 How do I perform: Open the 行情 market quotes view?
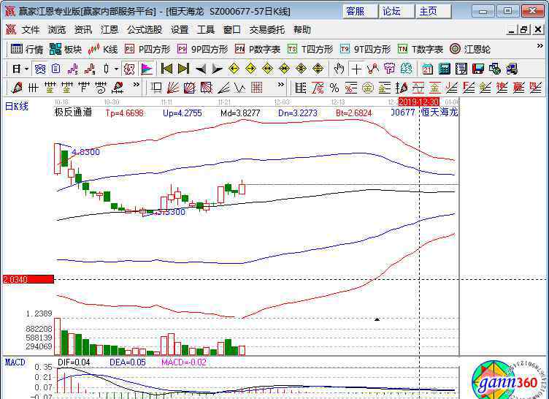(x=26, y=50)
